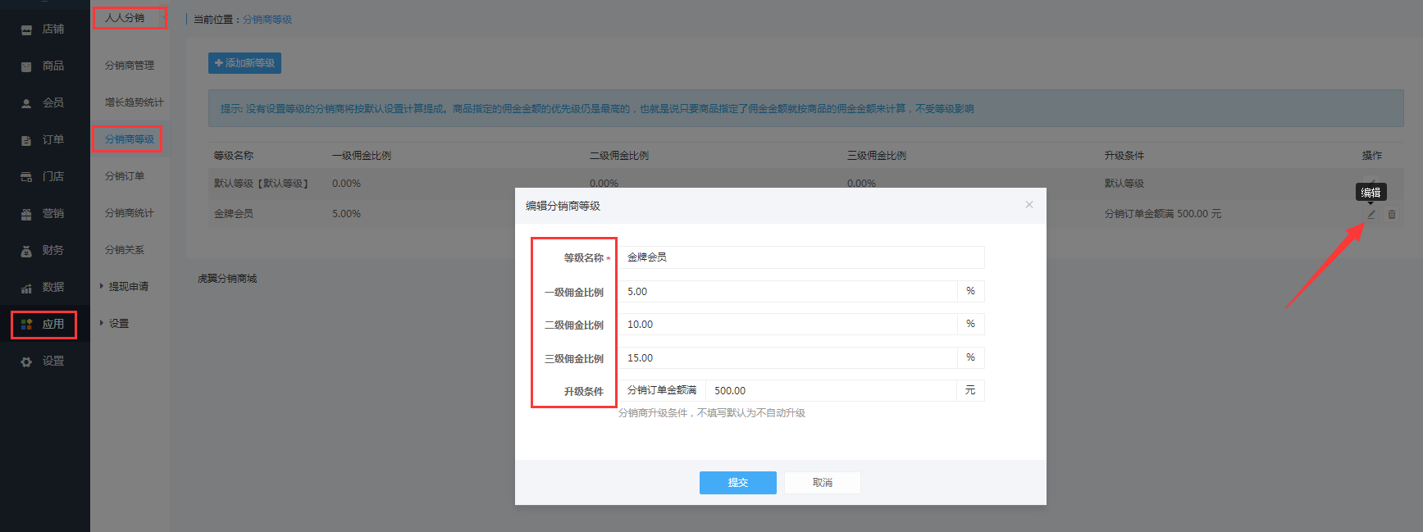Click the 分销商等级 breadcrumb link
1423x532 pixels.
(267, 19)
